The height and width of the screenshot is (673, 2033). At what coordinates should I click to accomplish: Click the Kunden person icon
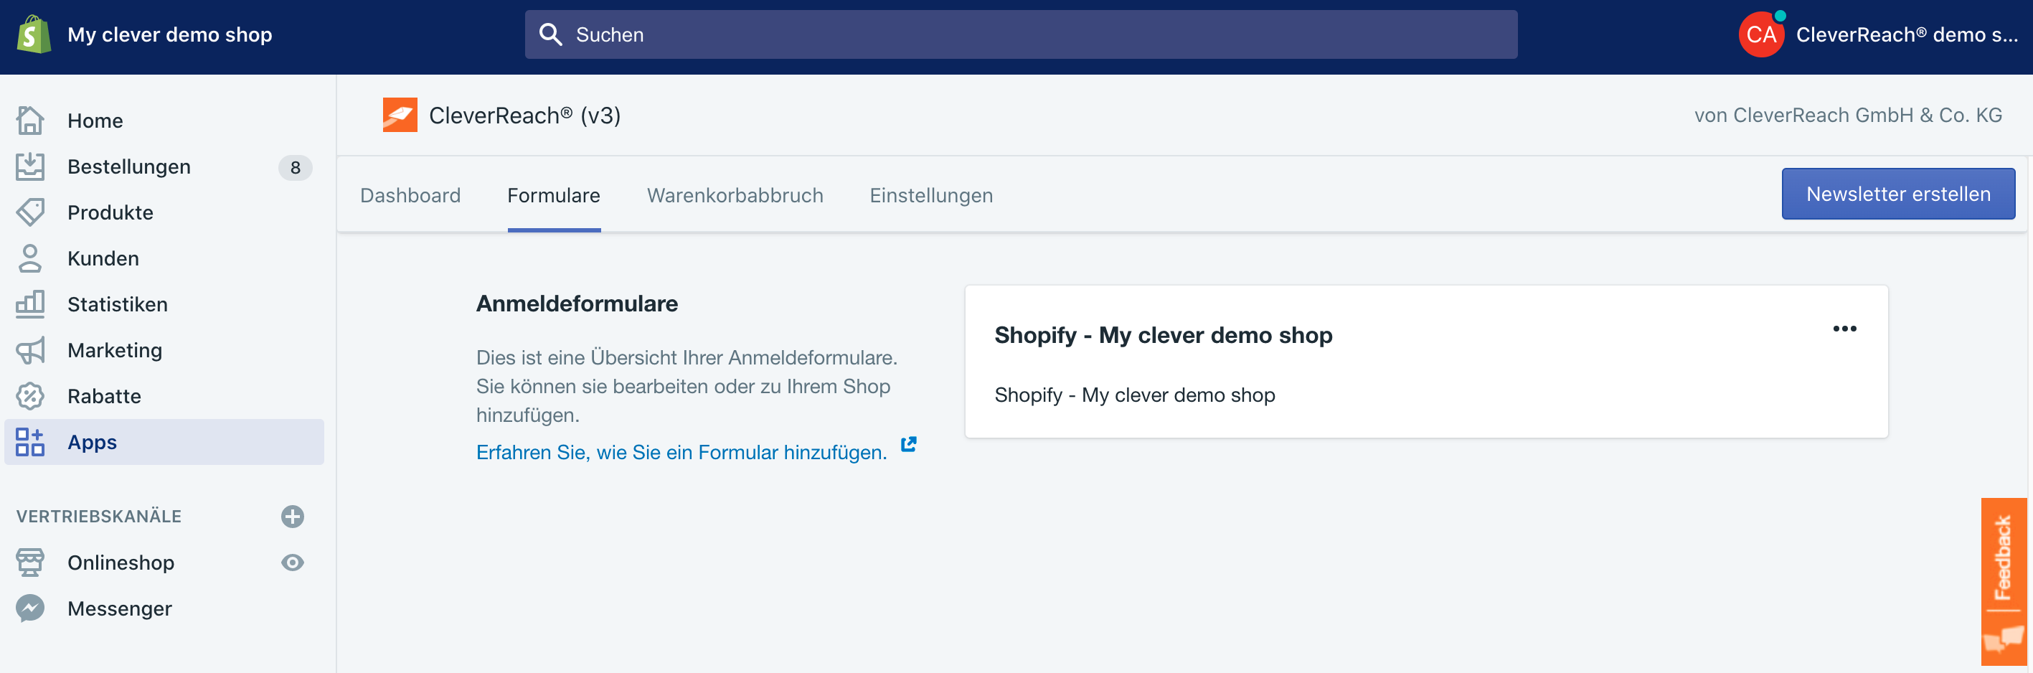click(30, 258)
